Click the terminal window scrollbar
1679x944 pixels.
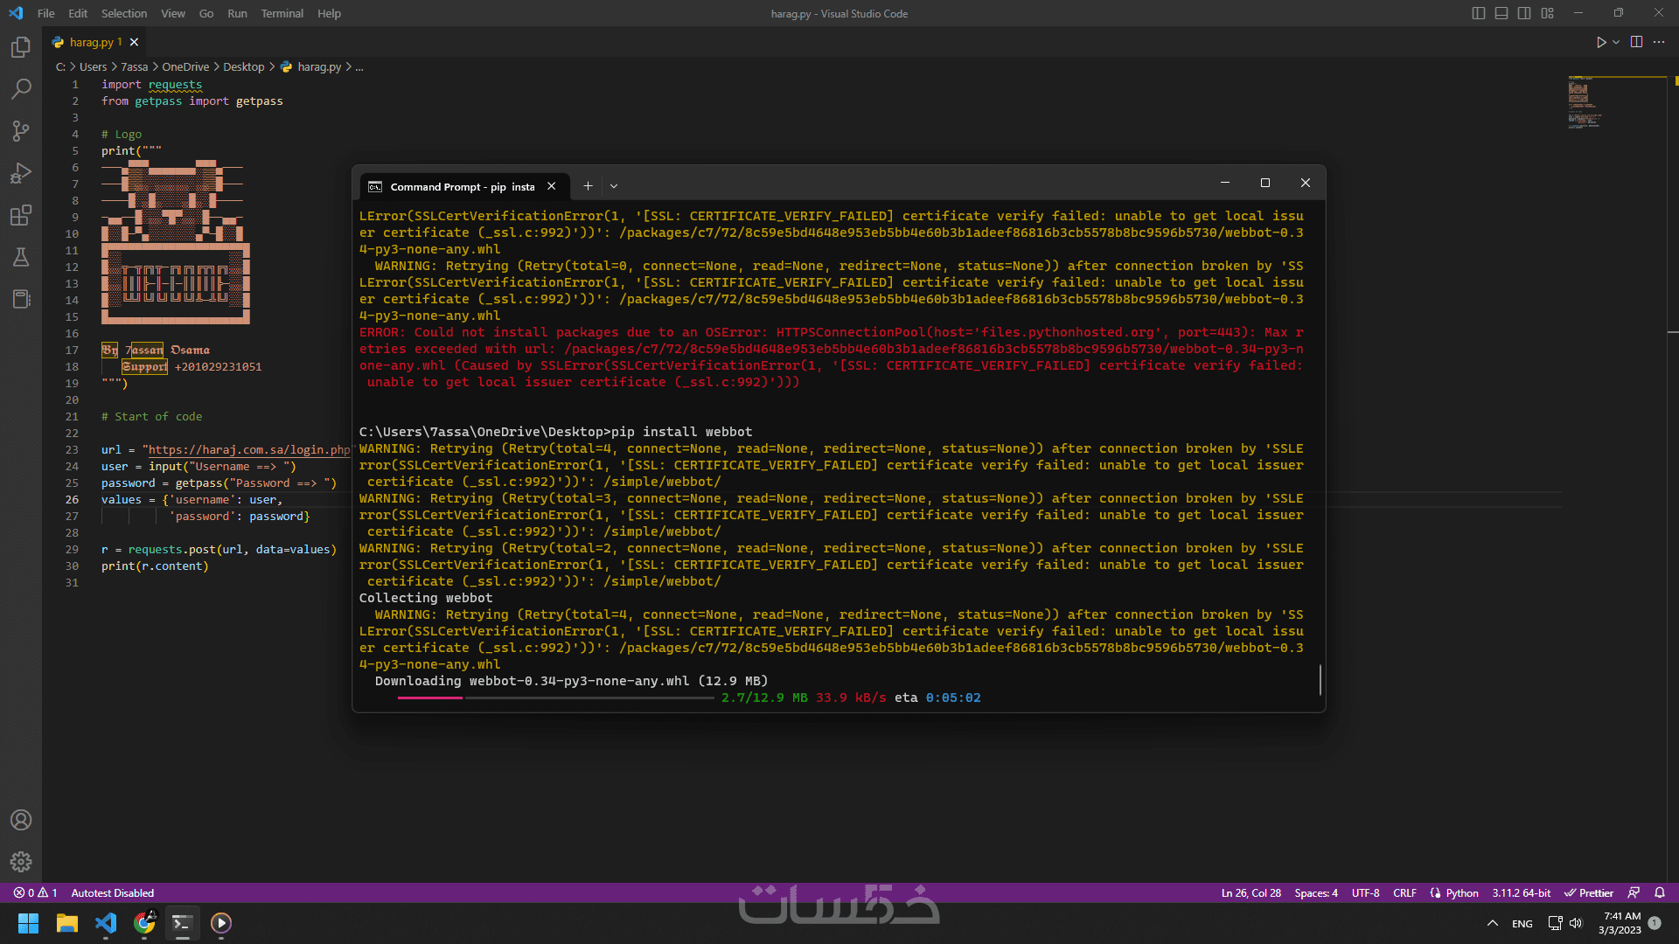click(1320, 679)
